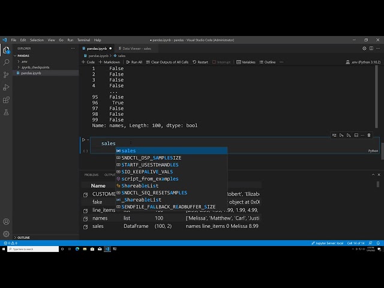
Task: Add a new Markdown cell
Action: [109, 62]
